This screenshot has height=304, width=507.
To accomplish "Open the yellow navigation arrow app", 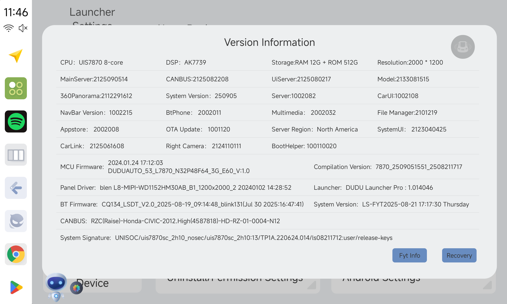I will click(16, 55).
